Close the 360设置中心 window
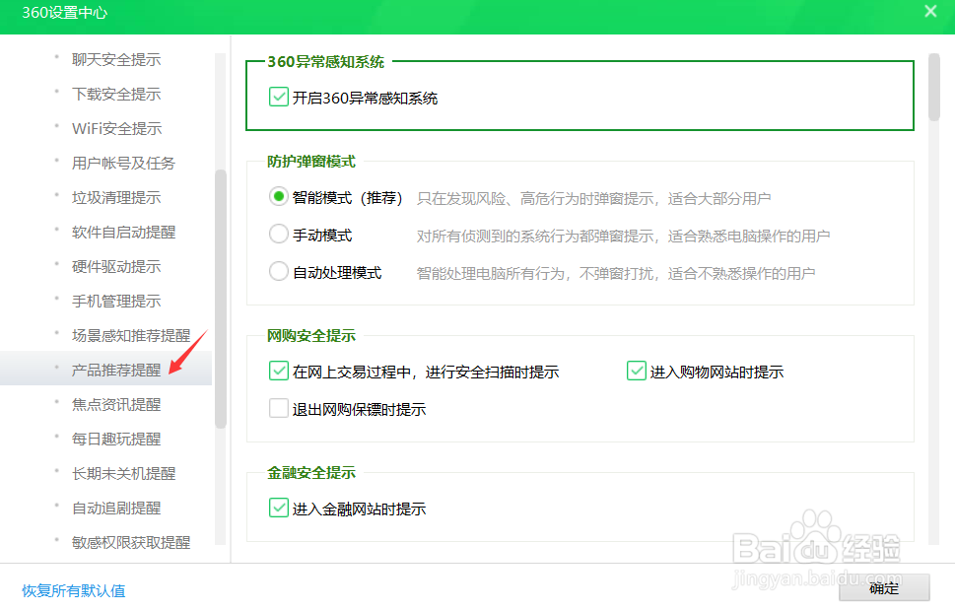 pyautogui.click(x=930, y=11)
